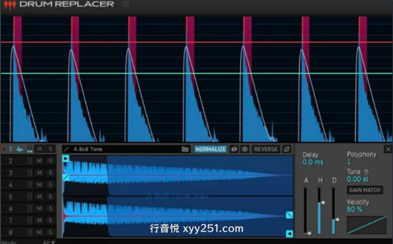This screenshot has height=244, width=393.
Task: Click the sample end marker arrow
Action: (289, 234)
